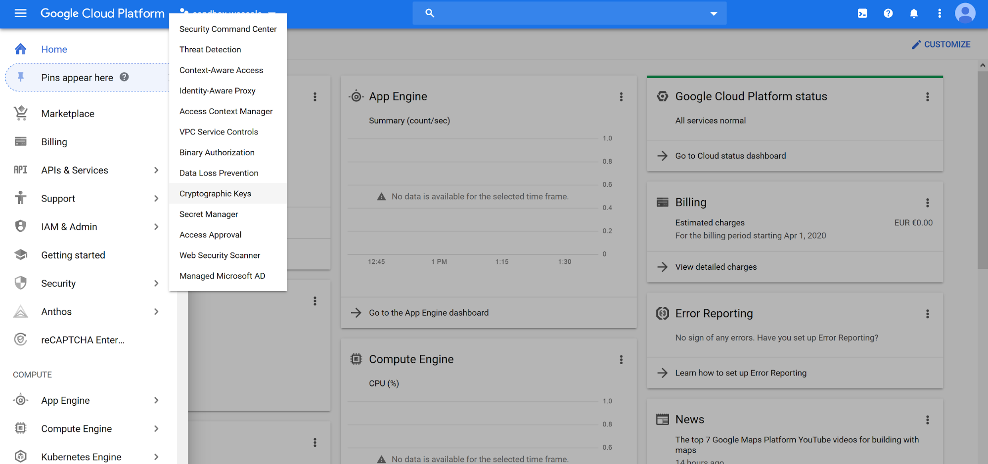Viewport: 988px width, 464px height.
Task: Select Identity-Aware Proxy menu item
Action: pos(228,90)
